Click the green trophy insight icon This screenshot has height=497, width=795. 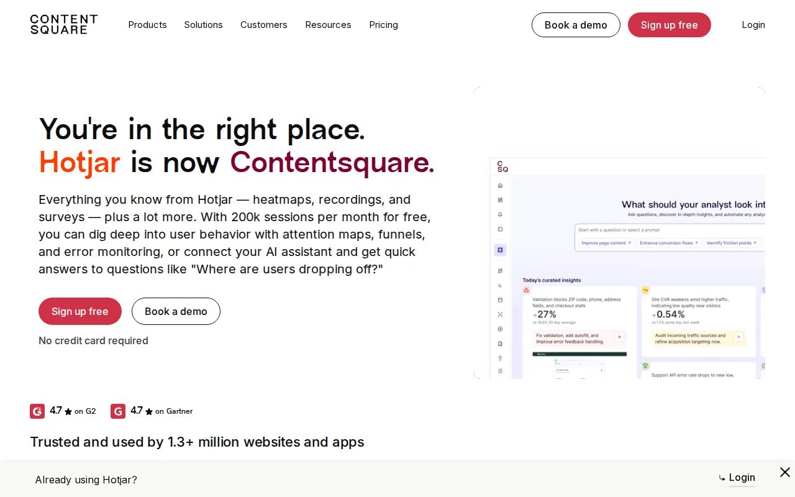[x=645, y=366]
